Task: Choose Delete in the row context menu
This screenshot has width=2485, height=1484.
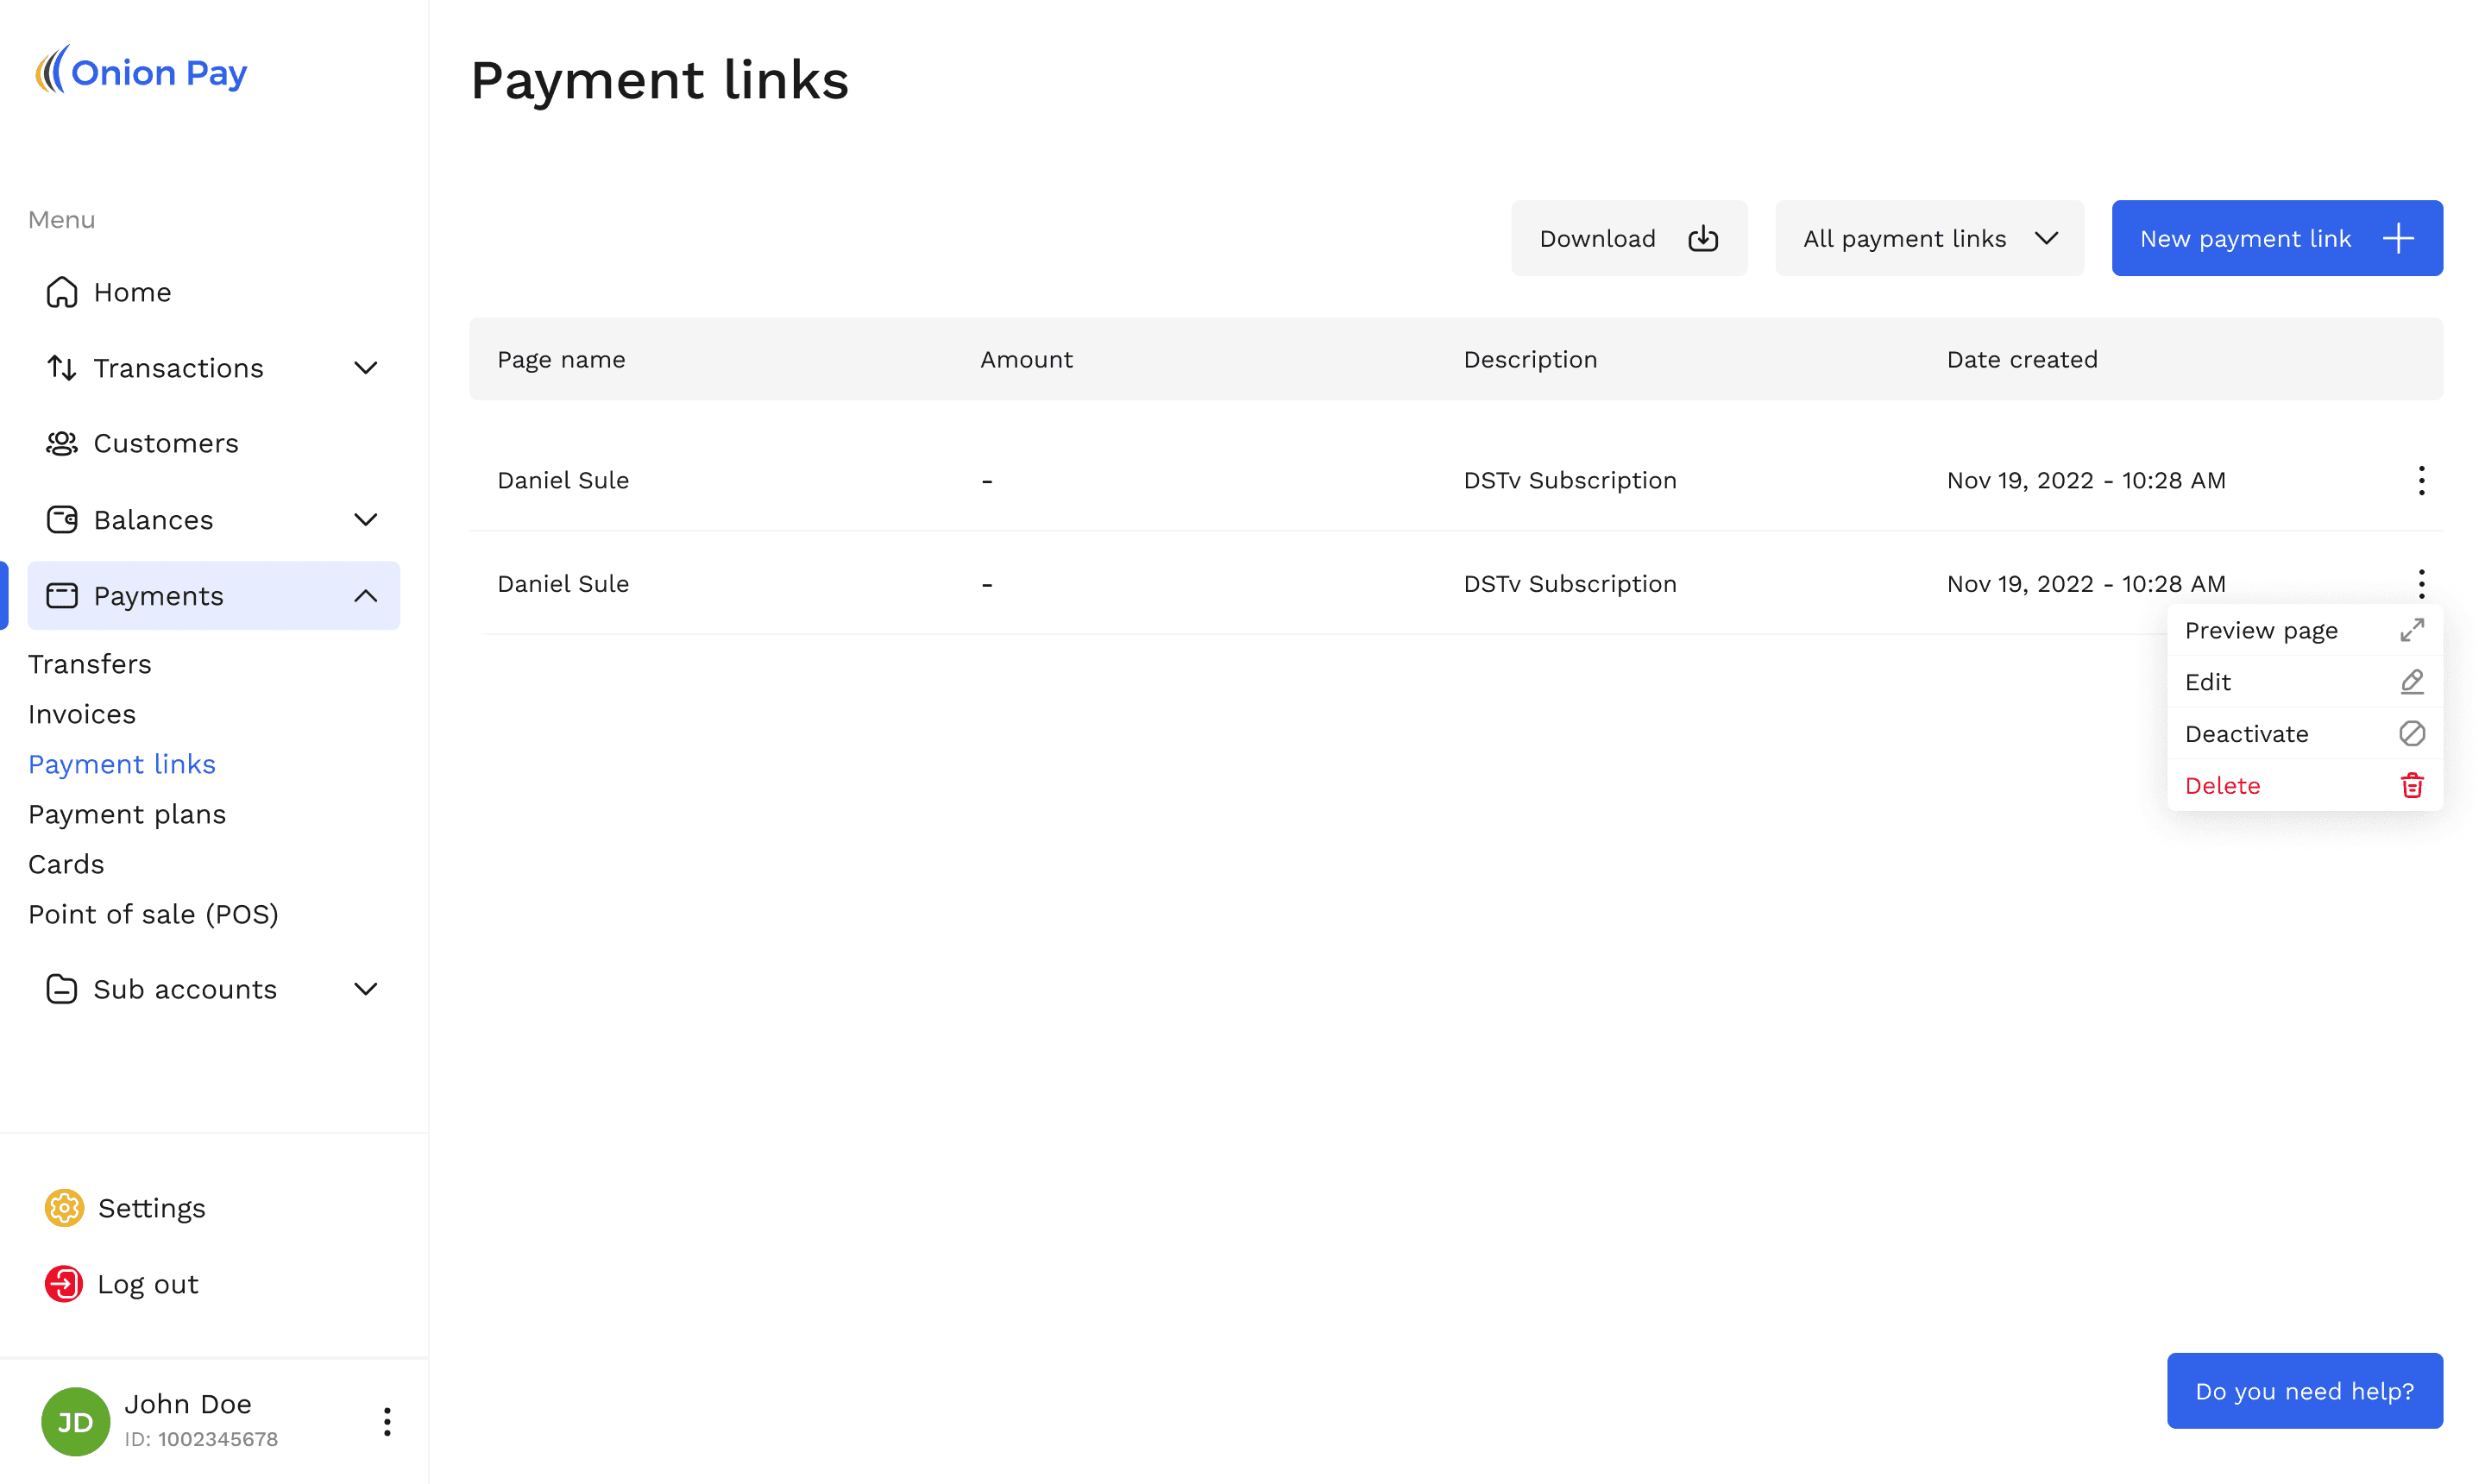Action: coord(2304,786)
